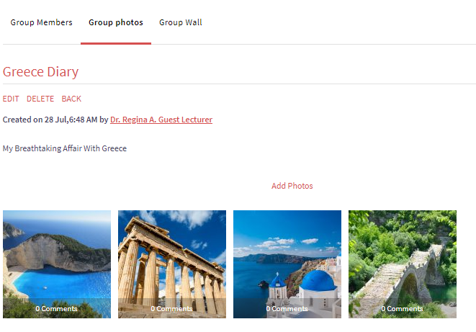This screenshot has width=476, height=332.
Task: Go BACK to the albums list
Action: coord(71,99)
